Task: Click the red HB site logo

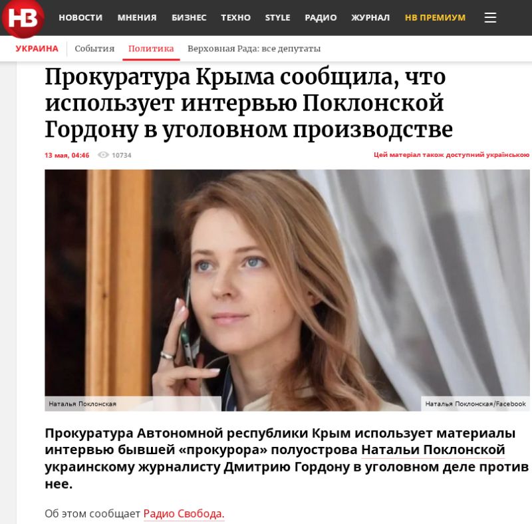Action: pos(23,18)
